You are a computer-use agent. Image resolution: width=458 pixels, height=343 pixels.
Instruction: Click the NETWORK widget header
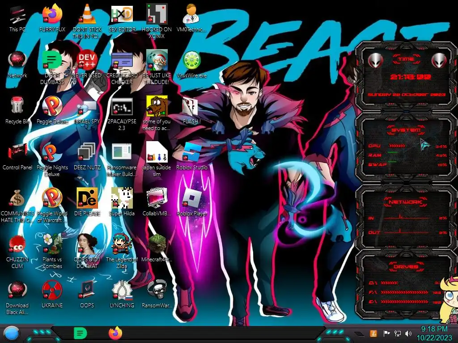pyautogui.click(x=406, y=202)
